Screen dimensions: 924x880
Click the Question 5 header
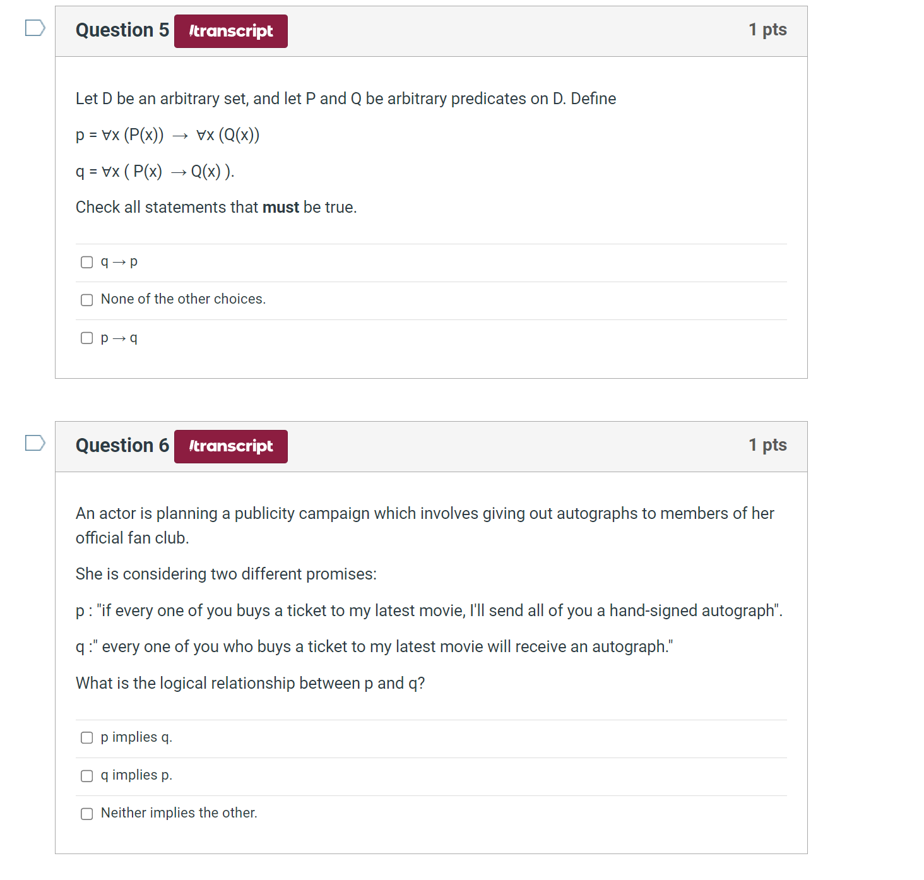point(121,30)
